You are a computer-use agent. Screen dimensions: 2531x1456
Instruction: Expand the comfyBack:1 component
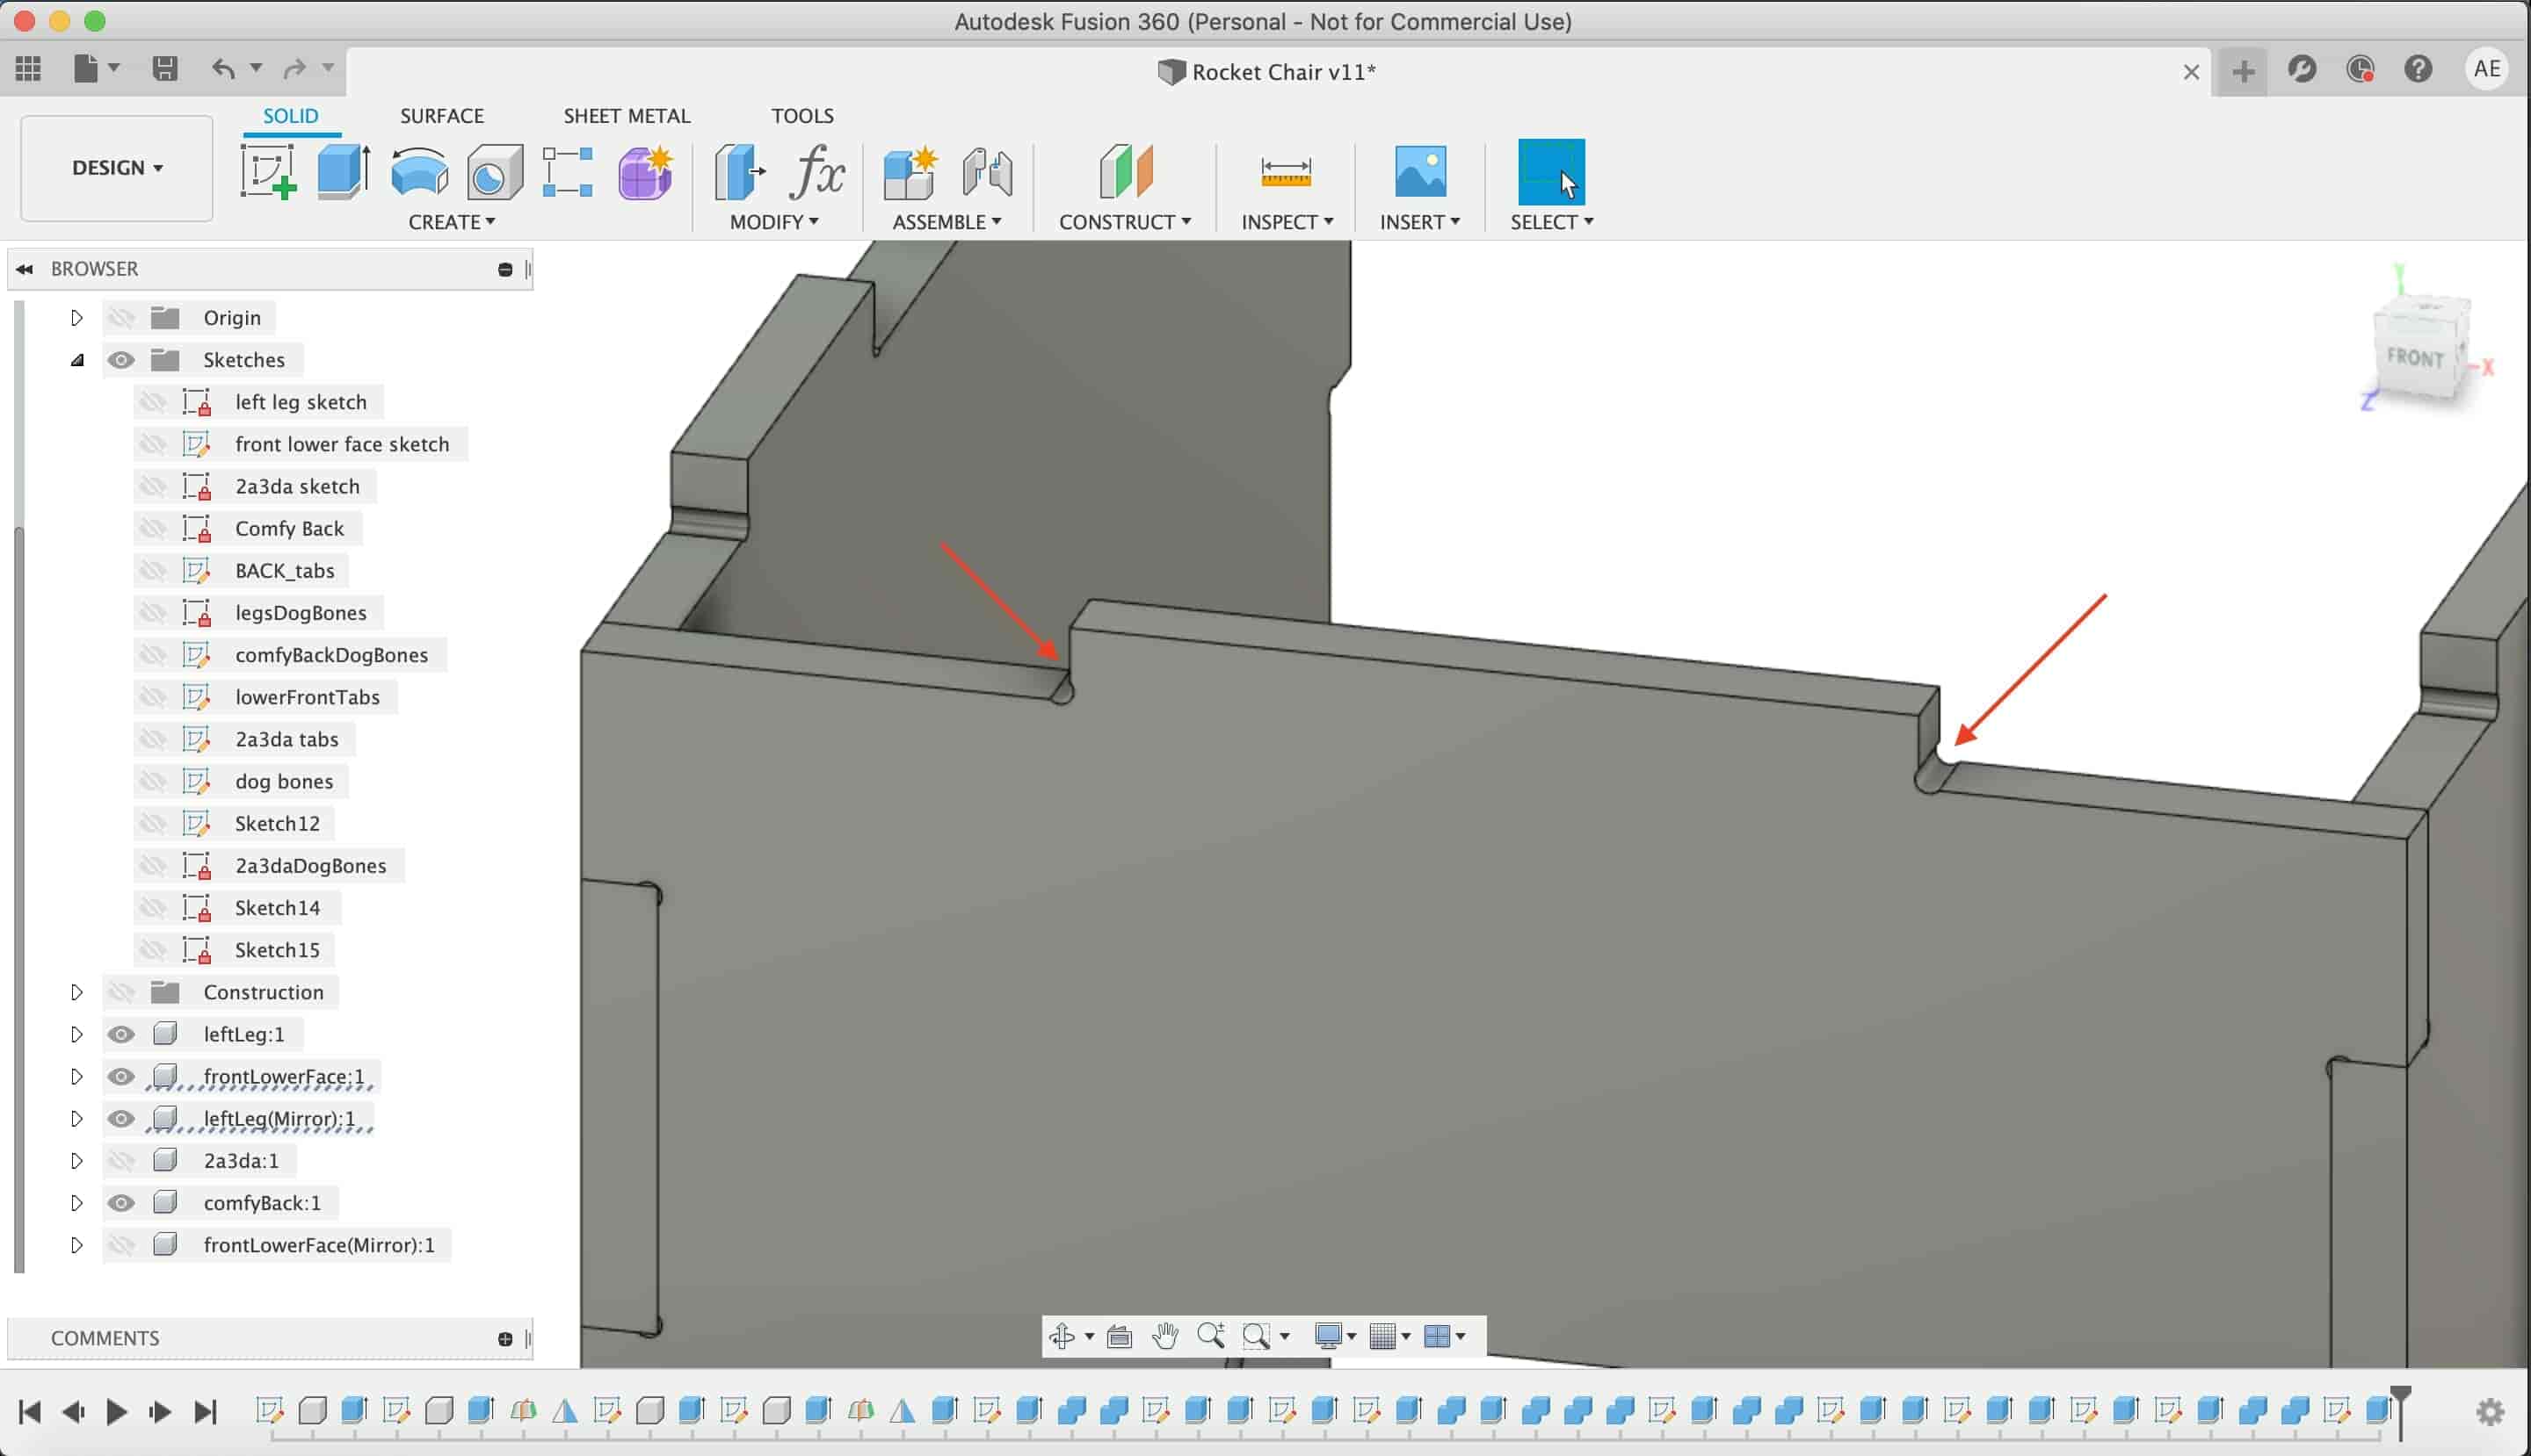[77, 1203]
